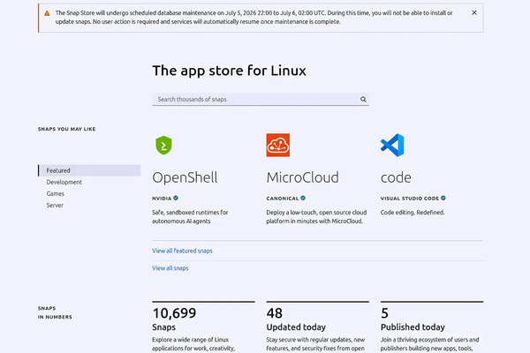This screenshot has height=353, width=530.
Task: Open the Games category
Action: tap(56, 193)
